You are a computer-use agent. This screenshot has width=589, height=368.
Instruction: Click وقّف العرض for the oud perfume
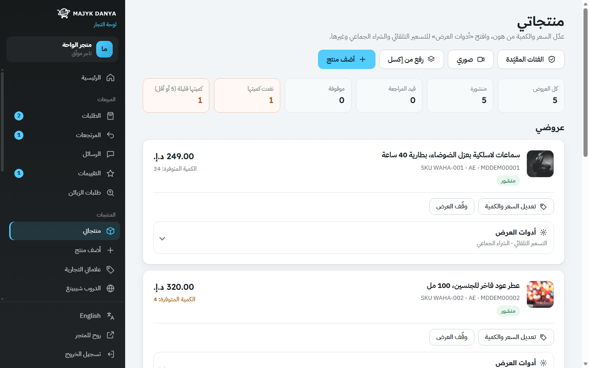[x=452, y=337]
